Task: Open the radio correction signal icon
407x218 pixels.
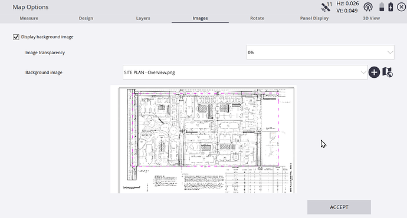Action: (368, 7)
